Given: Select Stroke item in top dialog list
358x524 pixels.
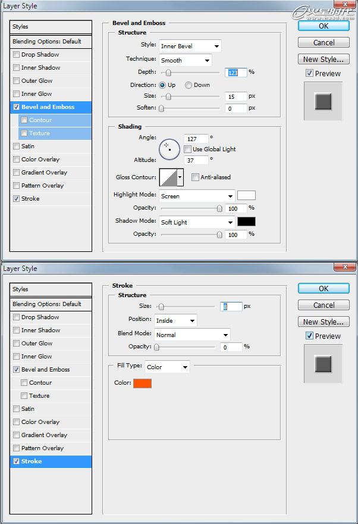Looking at the screenshot, I should point(51,198).
